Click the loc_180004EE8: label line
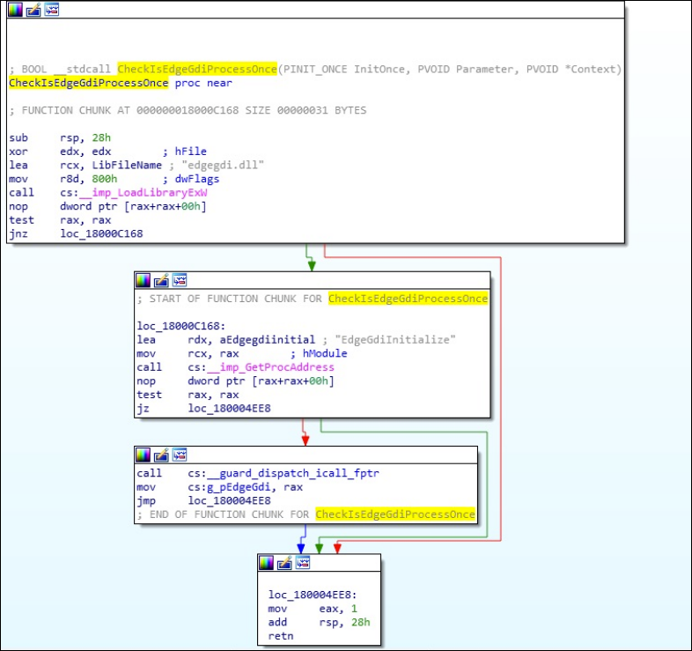 click(312, 595)
